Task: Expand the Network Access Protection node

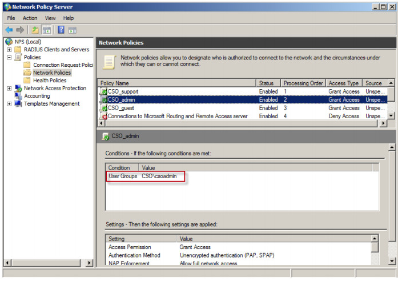Action: pyautogui.click(x=9, y=89)
